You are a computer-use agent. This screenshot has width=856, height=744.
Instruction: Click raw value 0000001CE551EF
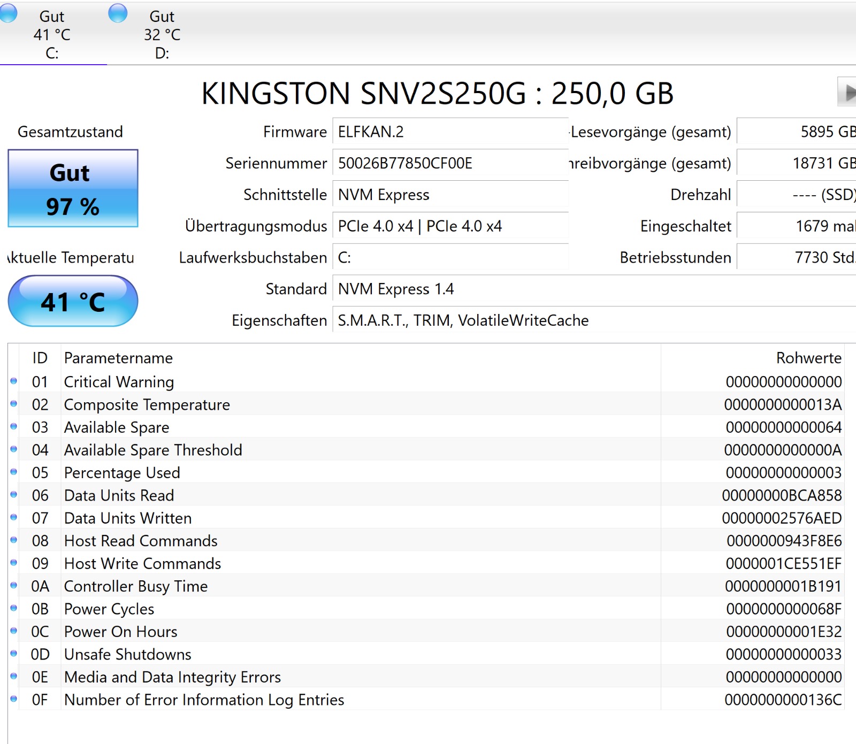point(784,564)
